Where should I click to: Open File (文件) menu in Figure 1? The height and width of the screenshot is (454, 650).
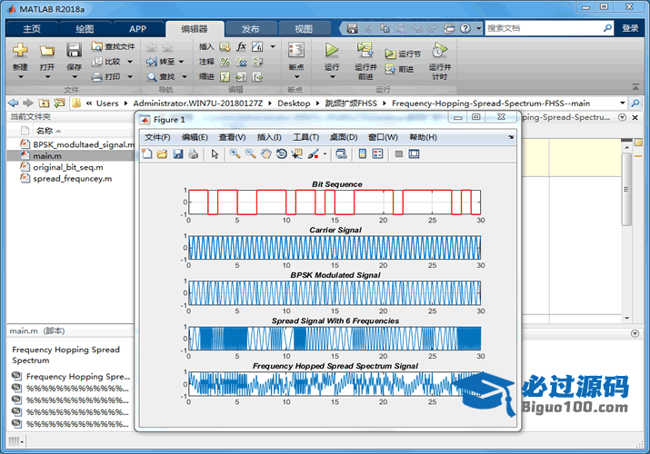(157, 137)
